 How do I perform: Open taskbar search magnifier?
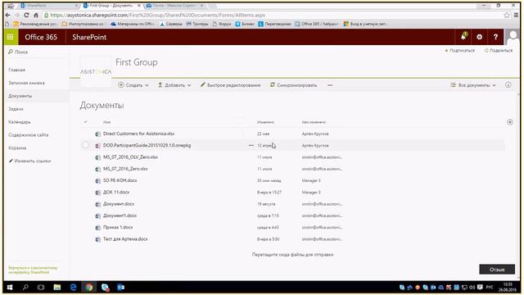[25, 288]
